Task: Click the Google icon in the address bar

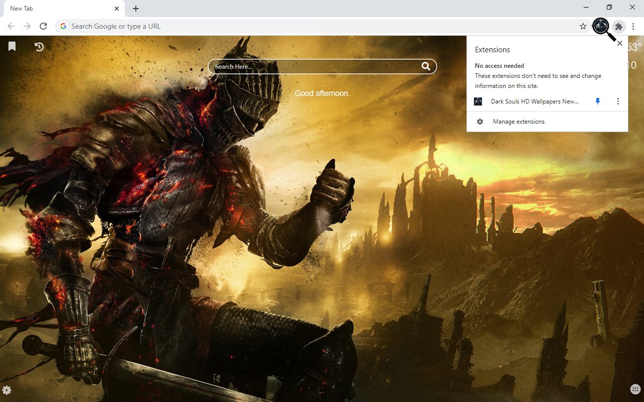Action: coord(63,26)
